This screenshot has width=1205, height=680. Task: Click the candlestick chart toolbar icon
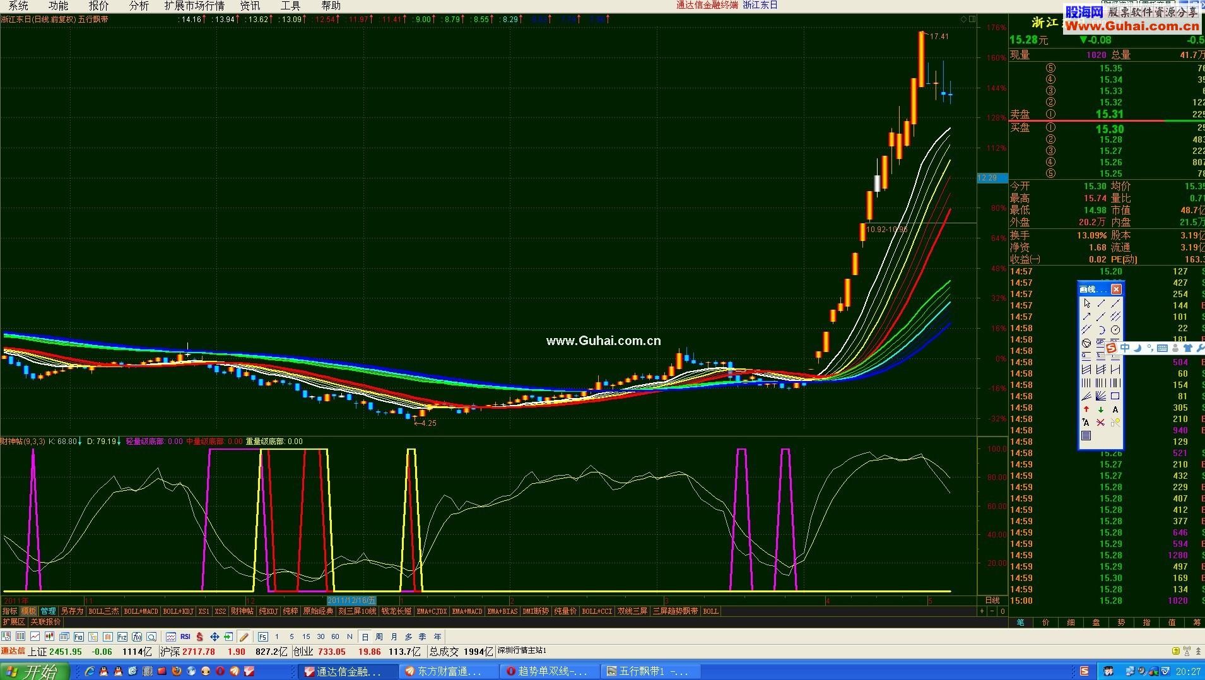coord(49,636)
